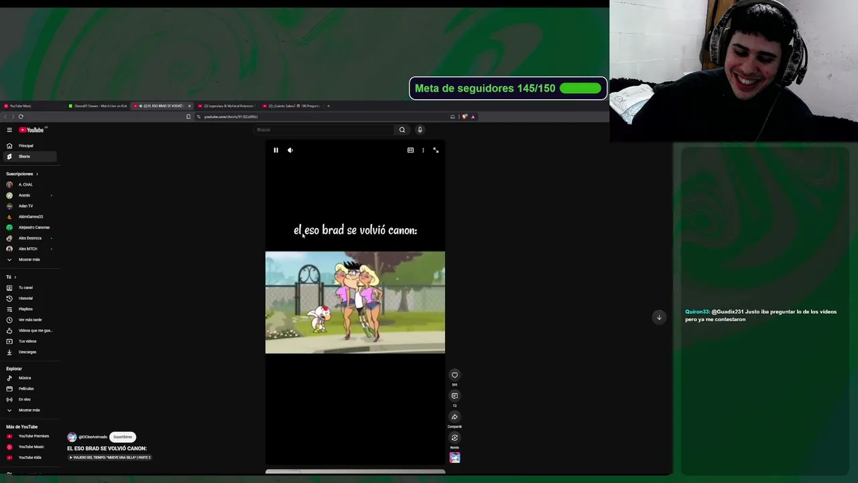Open Alex Destreza subscription channel
Screen dimensions: 858x483
(30, 238)
